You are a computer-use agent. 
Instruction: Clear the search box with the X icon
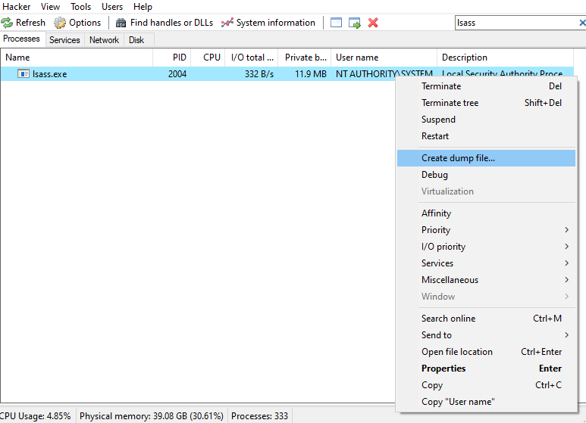pyautogui.click(x=581, y=23)
